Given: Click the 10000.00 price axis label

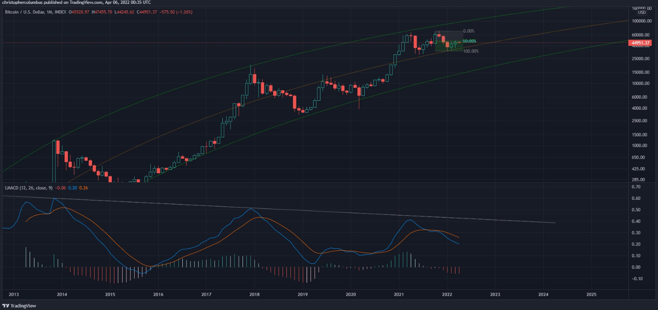Looking at the screenshot, I should click(641, 83).
